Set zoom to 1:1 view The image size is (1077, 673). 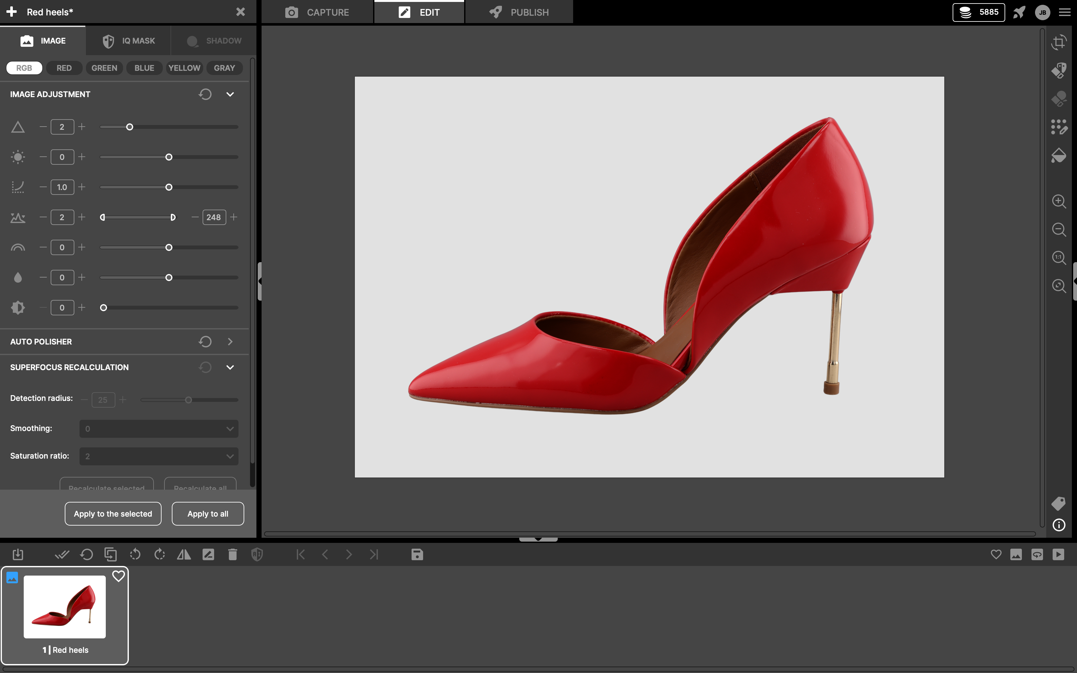click(x=1059, y=258)
